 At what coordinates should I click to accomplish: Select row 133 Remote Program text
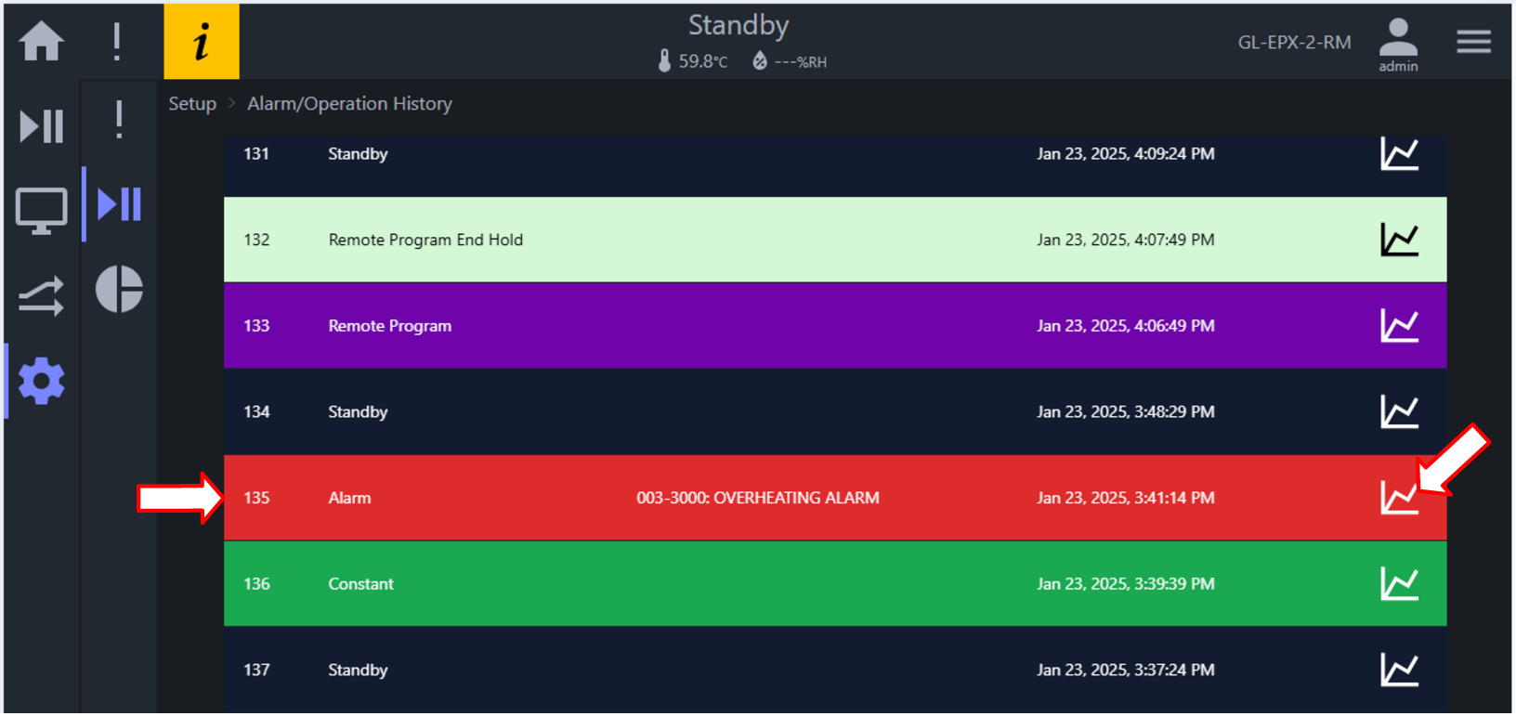coord(390,326)
